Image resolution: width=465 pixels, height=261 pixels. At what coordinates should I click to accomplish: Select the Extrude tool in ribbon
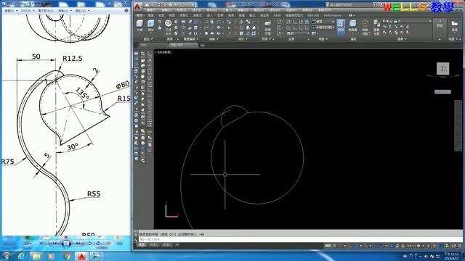pos(151,26)
